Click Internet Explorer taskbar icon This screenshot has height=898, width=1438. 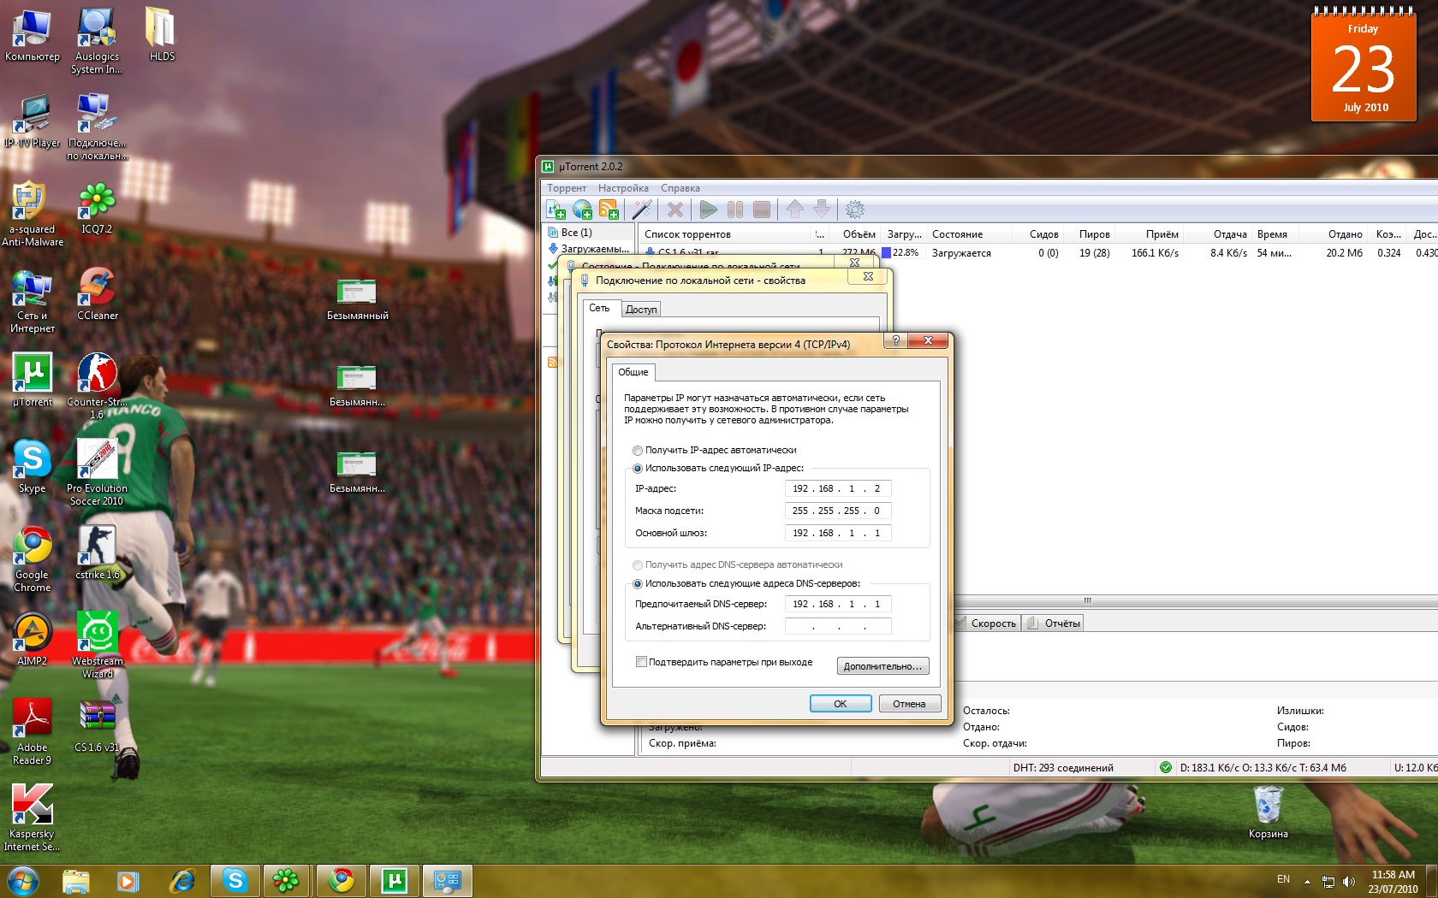tap(182, 880)
